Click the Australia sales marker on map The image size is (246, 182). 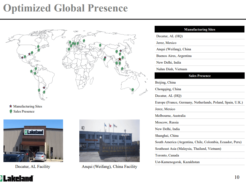click(132, 89)
